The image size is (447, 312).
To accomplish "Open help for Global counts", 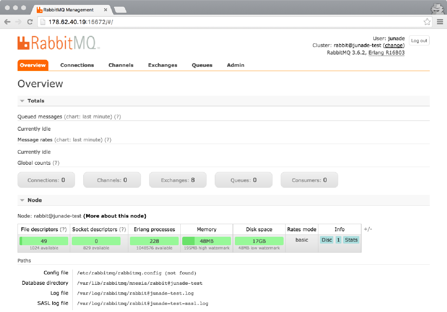I will point(56,163).
